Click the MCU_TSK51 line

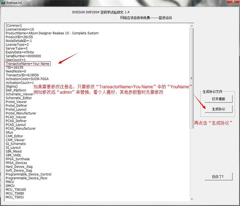tap(15, 197)
